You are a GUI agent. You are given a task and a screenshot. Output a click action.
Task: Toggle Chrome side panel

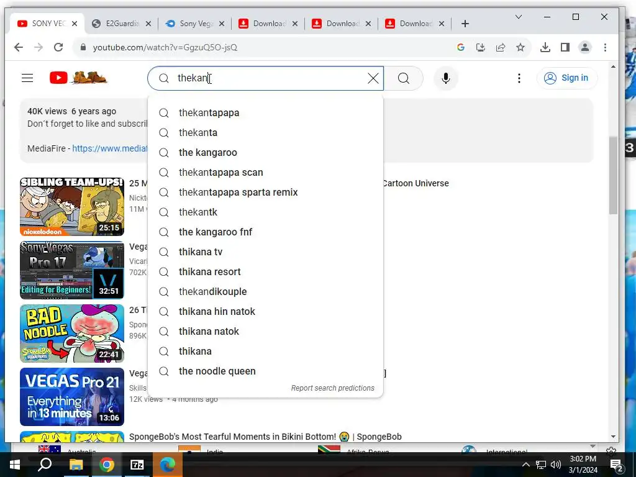click(565, 47)
